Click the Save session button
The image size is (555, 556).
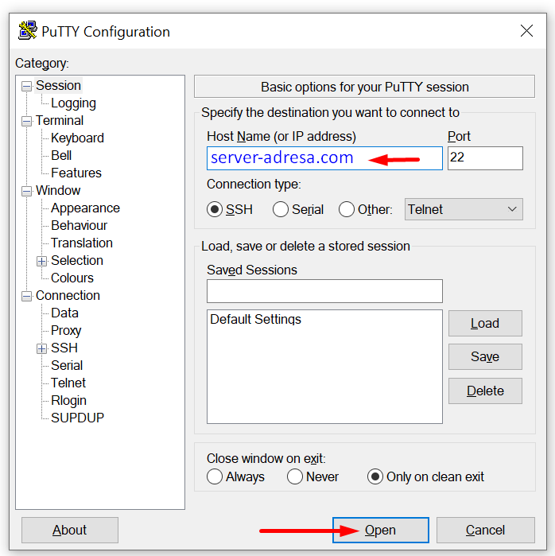[x=485, y=356]
